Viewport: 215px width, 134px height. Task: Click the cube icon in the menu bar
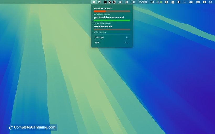click(x=94, y=2)
